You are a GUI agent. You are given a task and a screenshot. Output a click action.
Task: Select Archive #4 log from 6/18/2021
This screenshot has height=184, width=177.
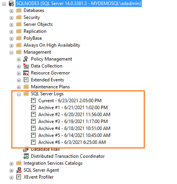point(74,128)
